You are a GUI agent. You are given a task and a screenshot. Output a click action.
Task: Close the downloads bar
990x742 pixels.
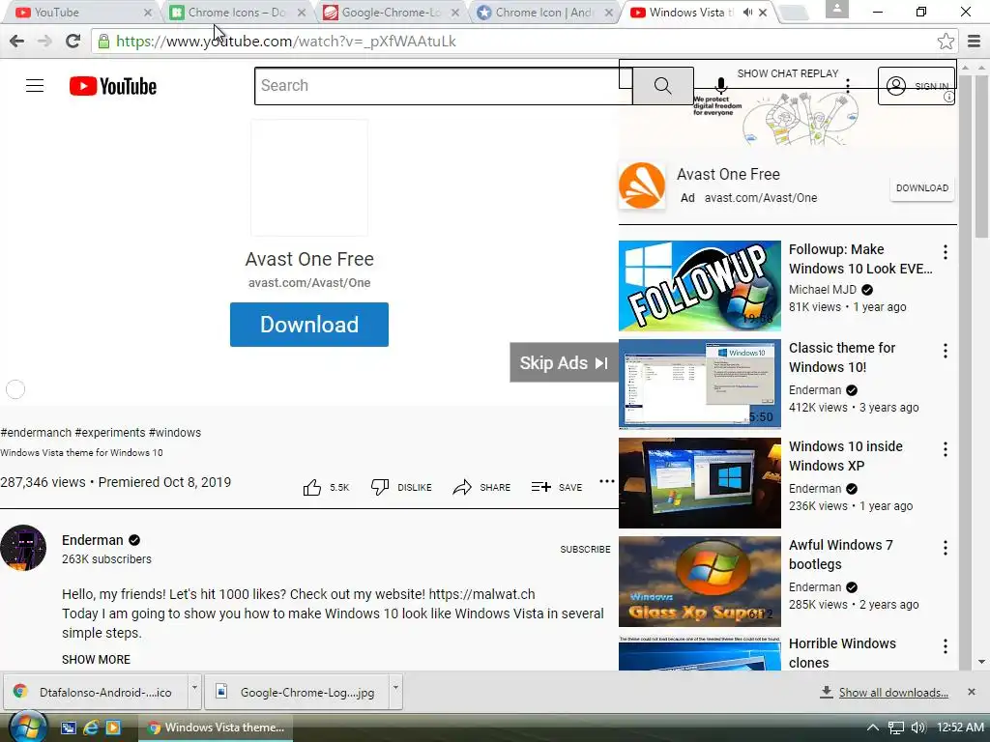(972, 692)
